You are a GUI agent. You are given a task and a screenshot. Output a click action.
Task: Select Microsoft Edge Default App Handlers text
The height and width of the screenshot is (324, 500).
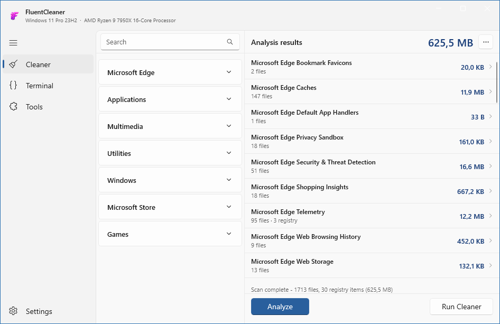304,113
